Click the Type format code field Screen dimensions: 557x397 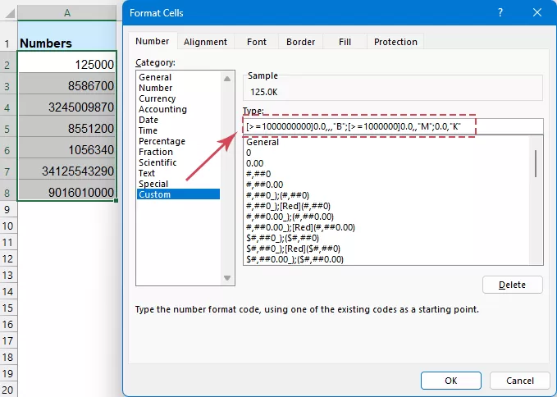pos(393,126)
